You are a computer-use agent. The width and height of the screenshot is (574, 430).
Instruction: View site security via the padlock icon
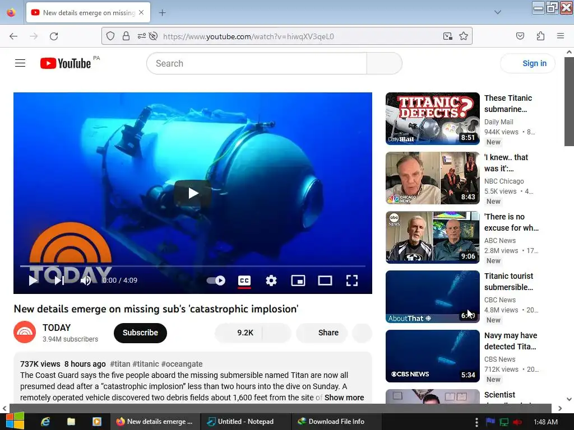click(x=126, y=36)
